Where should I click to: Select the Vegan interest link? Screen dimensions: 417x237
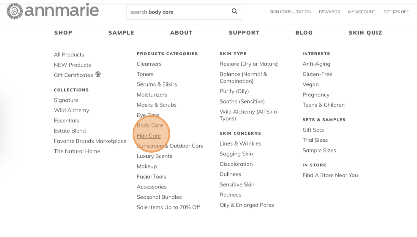click(311, 84)
